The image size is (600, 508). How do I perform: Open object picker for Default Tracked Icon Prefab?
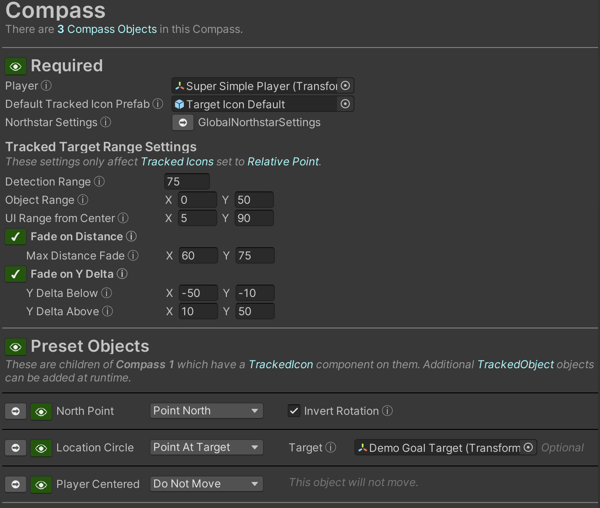346,104
